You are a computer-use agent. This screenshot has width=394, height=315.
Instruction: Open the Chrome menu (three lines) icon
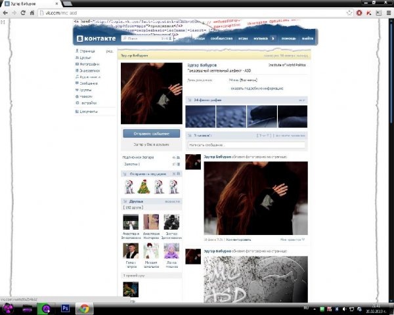[389, 13]
